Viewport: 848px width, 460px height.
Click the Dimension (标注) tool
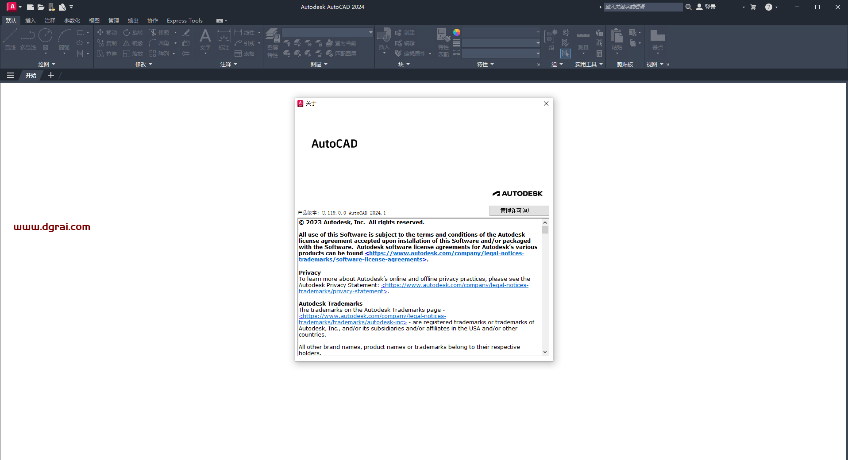[x=224, y=39]
